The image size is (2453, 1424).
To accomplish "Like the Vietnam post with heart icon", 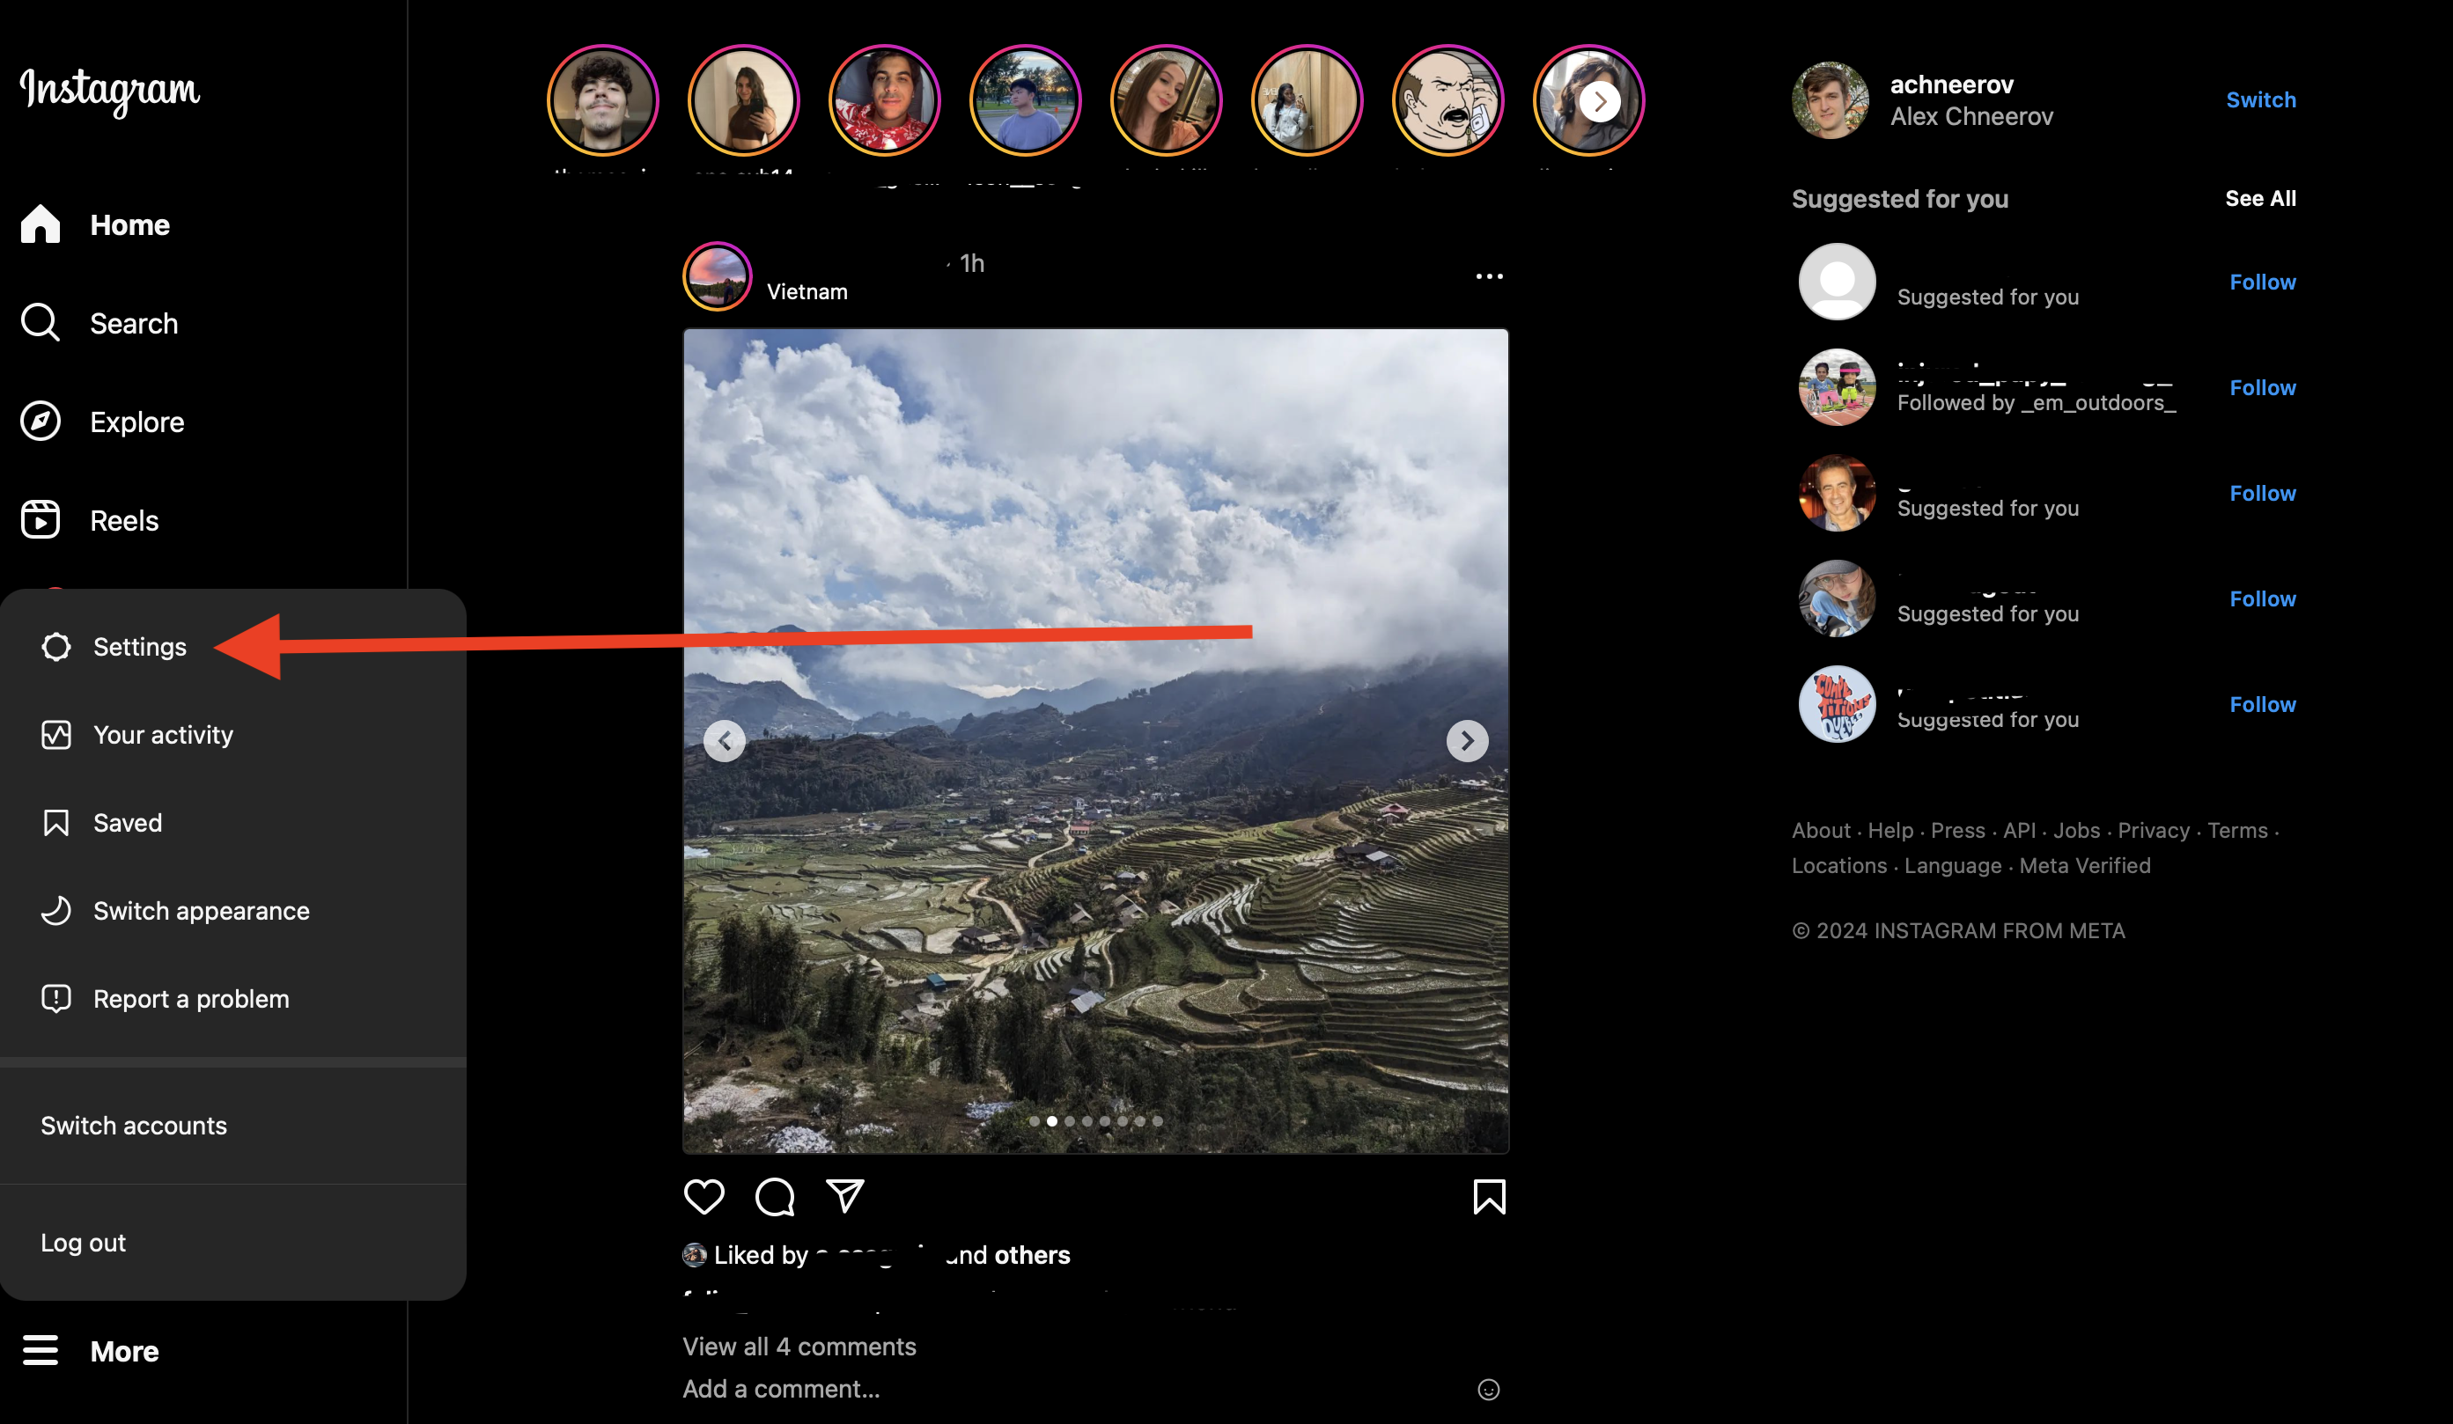I will click(x=703, y=1196).
